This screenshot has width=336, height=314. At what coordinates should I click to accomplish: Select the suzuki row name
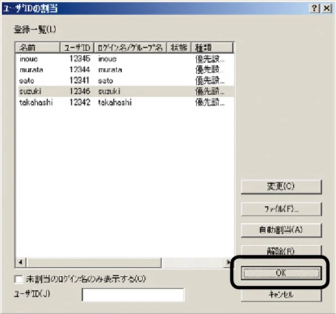30,91
